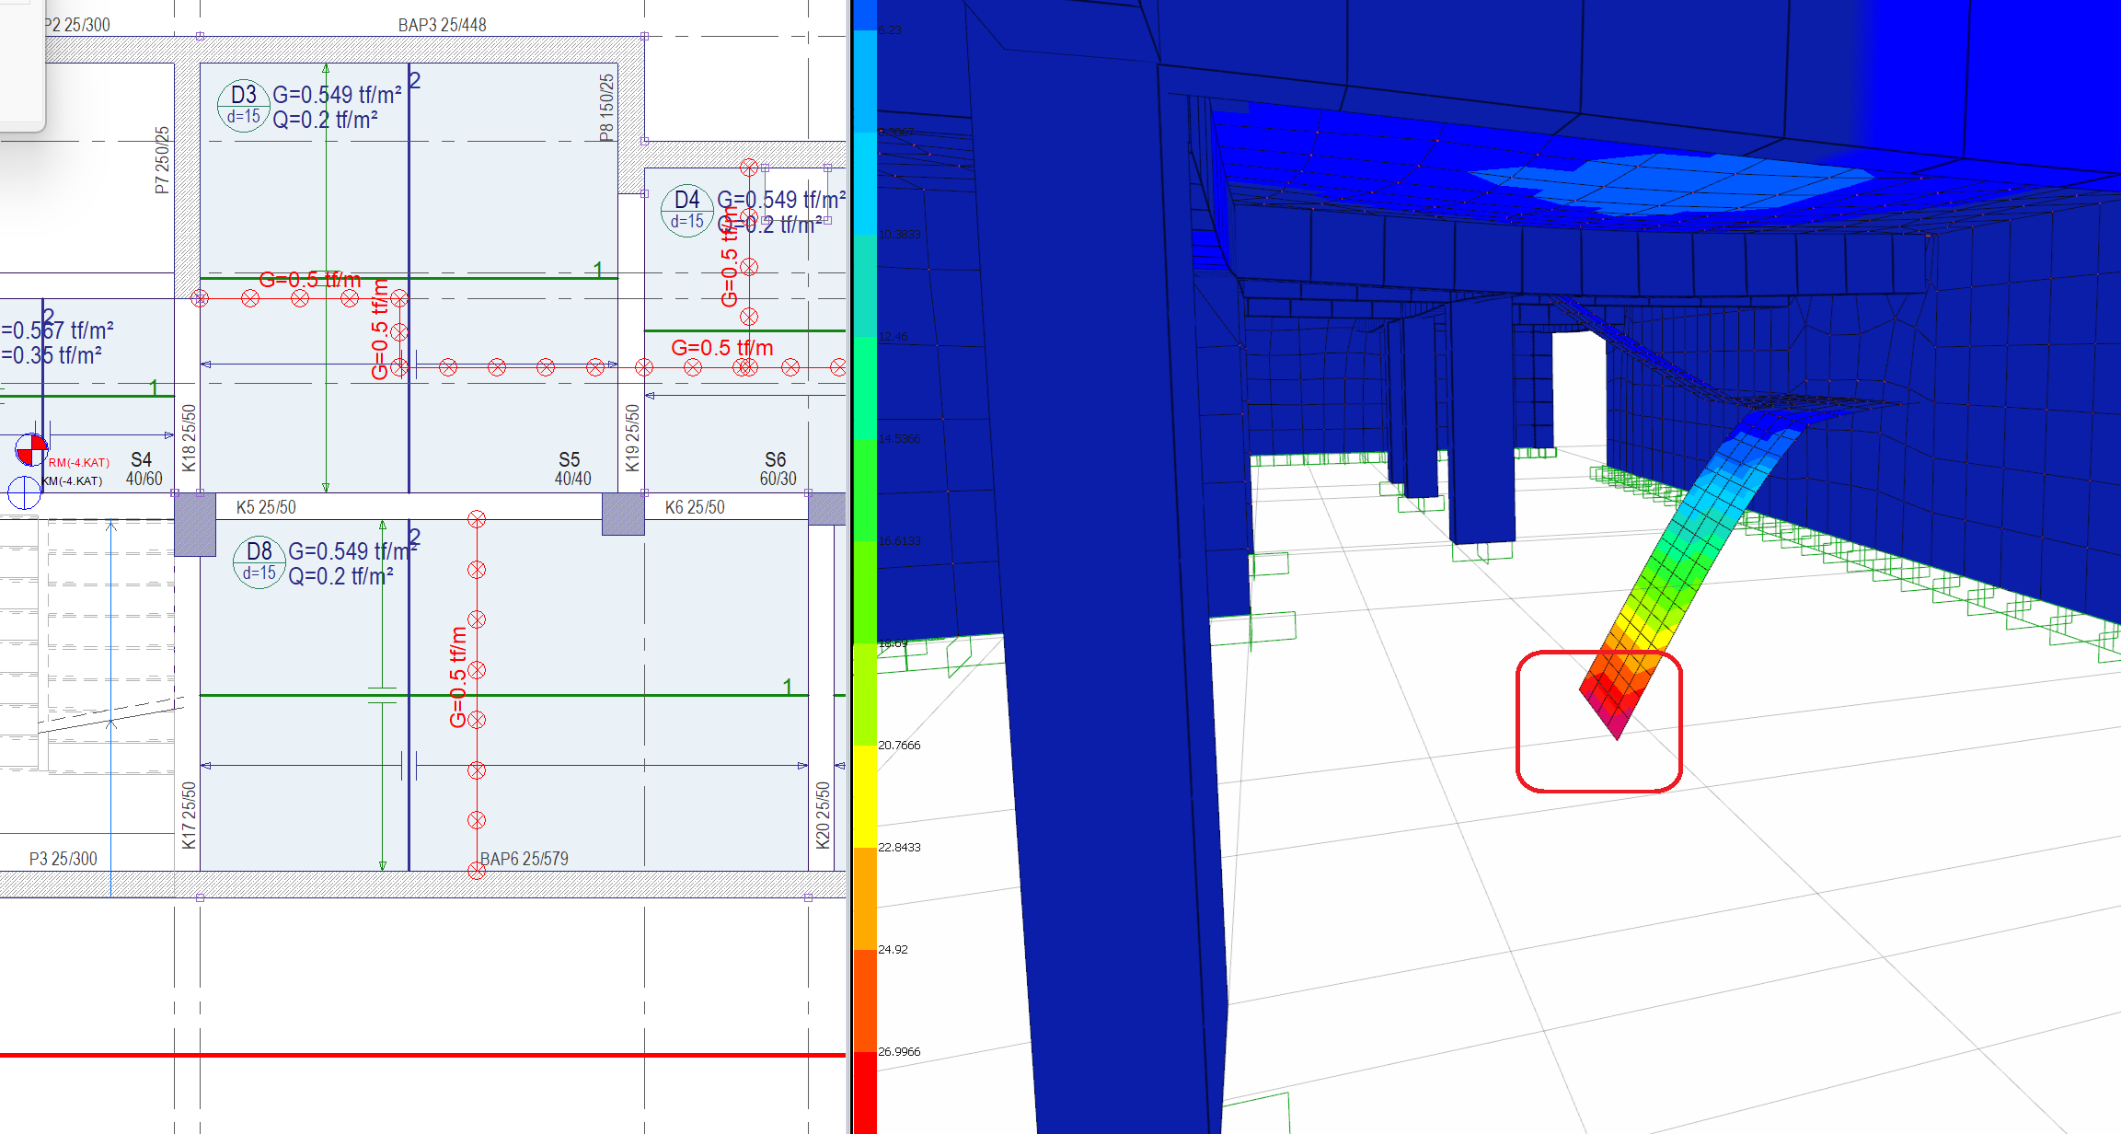Viewport: 2121px width, 1134px height.
Task: Select basement wall BAP3 25/448 label
Action: pos(442,25)
